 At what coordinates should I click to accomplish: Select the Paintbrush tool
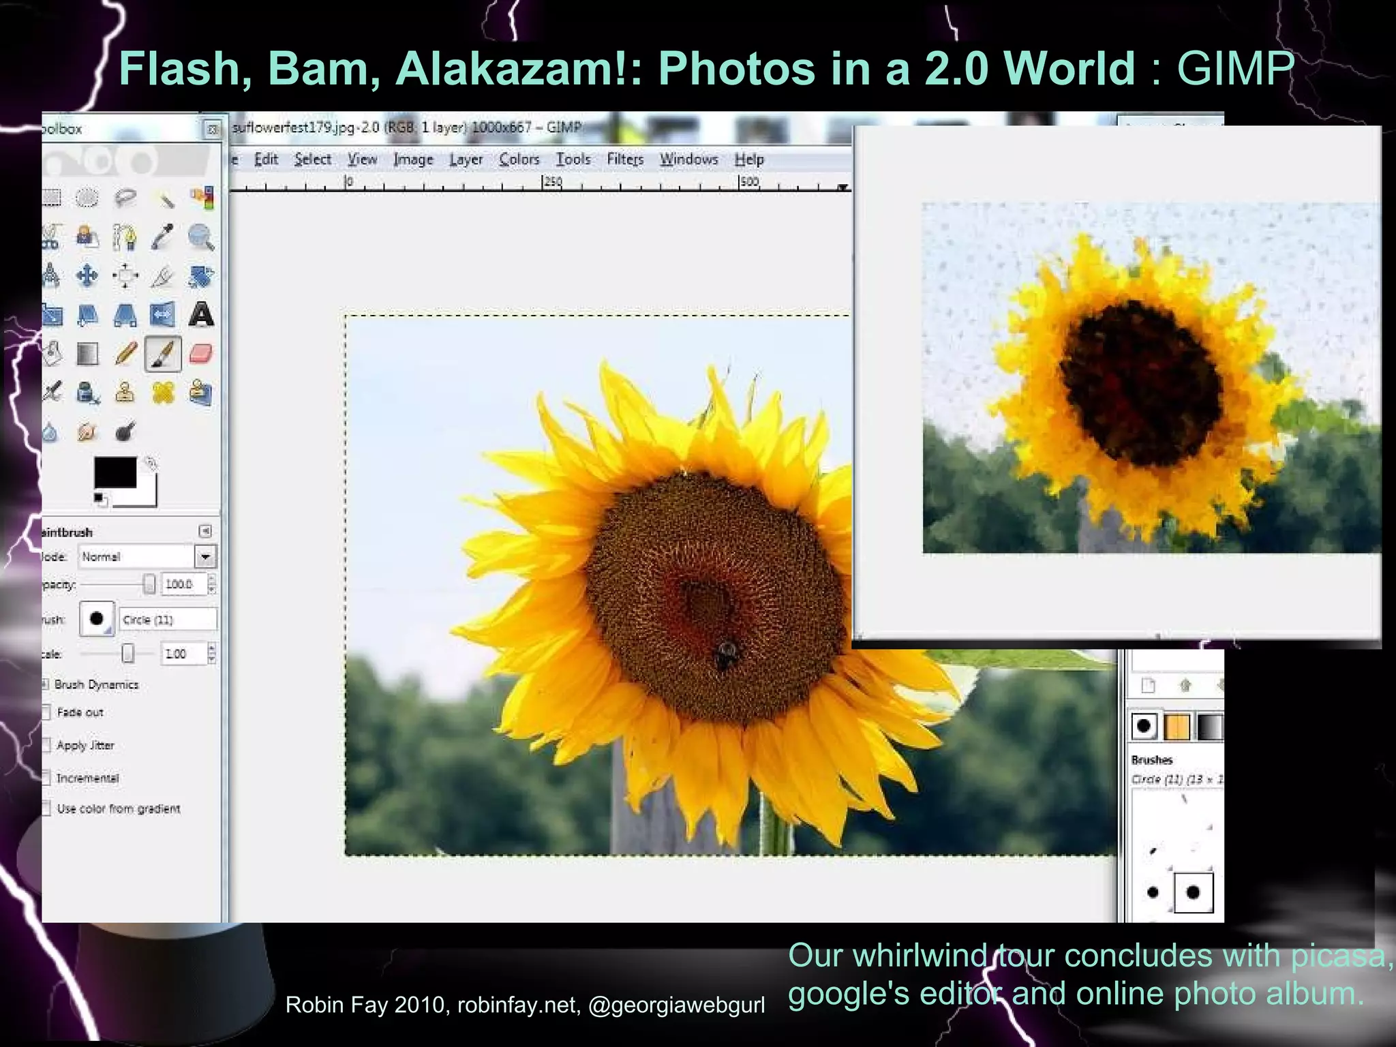pyautogui.click(x=164, y=354)
